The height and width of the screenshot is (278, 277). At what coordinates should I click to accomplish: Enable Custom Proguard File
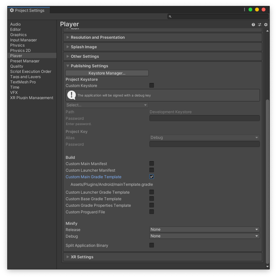click(x=151, y=212)
